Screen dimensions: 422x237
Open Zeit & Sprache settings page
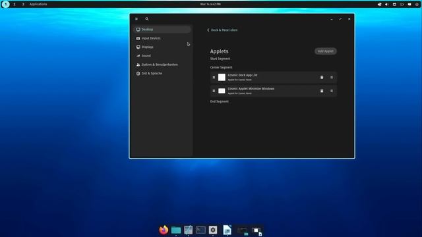point(162,73)
